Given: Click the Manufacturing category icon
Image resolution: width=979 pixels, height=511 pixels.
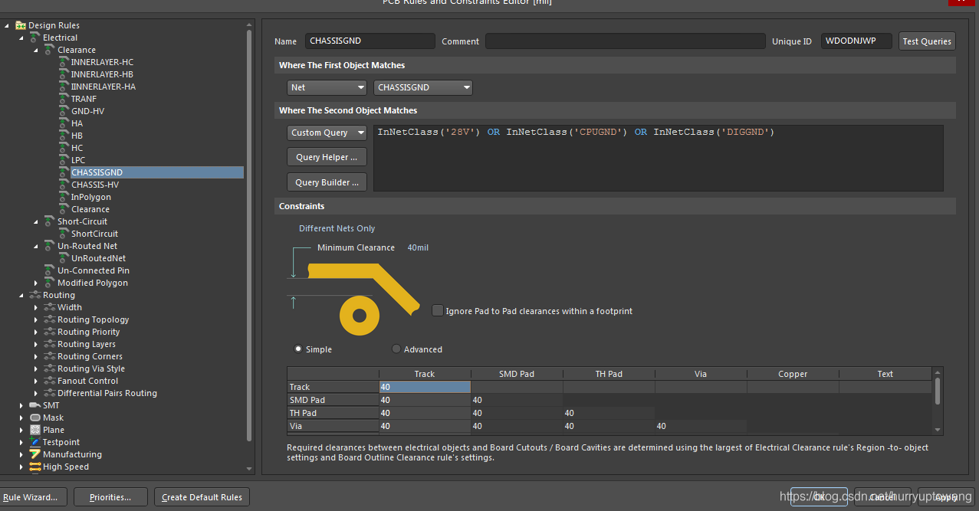Looking at the screenshot, I should tap(35, 454).
